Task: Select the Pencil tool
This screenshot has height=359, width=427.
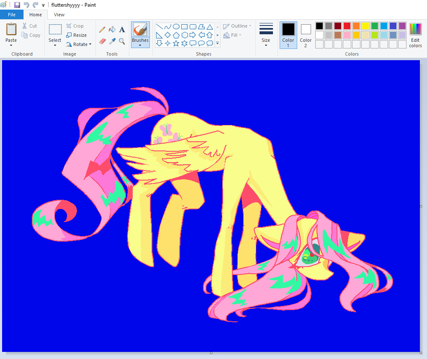Action: tap(102, 30)
